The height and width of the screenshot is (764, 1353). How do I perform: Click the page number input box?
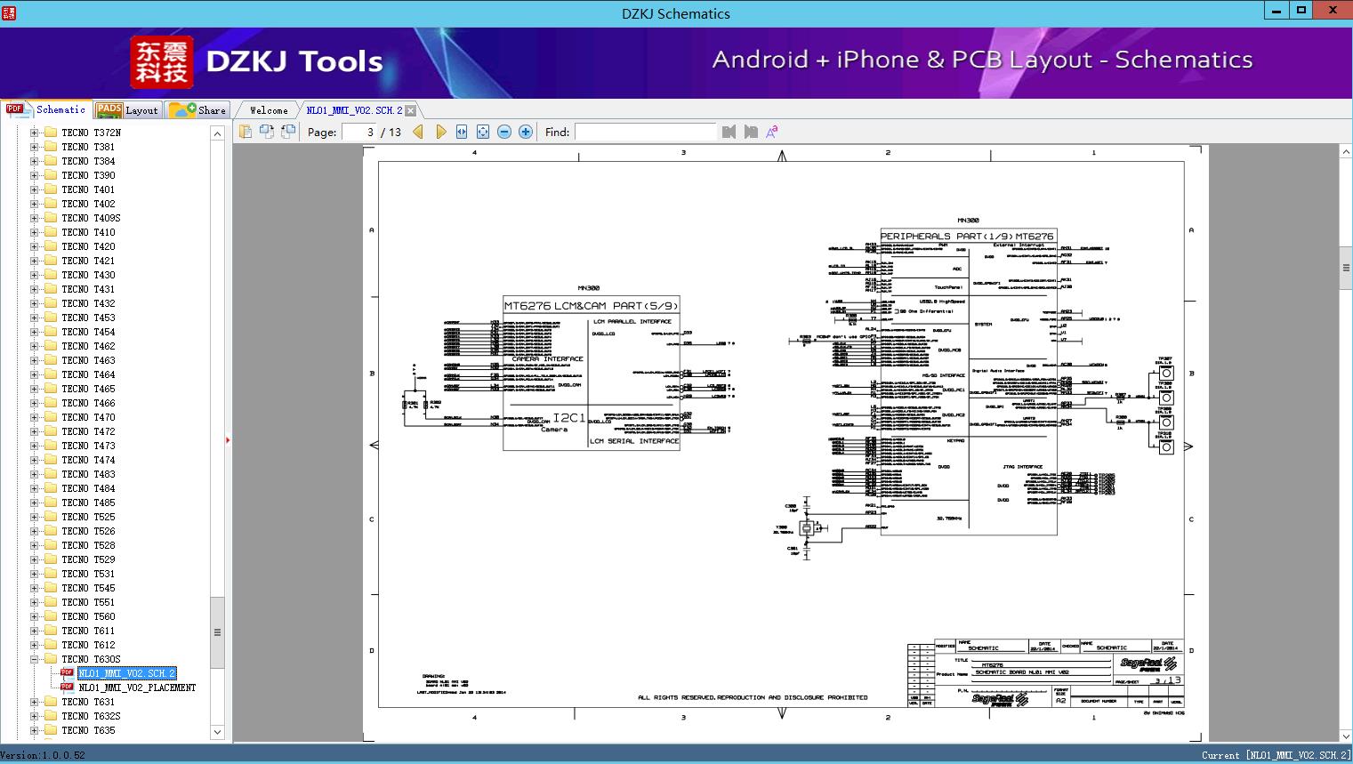(x=359, y=132)
